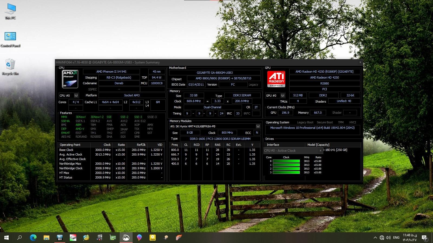
Task: Click the Operating Point column header
Action: [70, 145]
